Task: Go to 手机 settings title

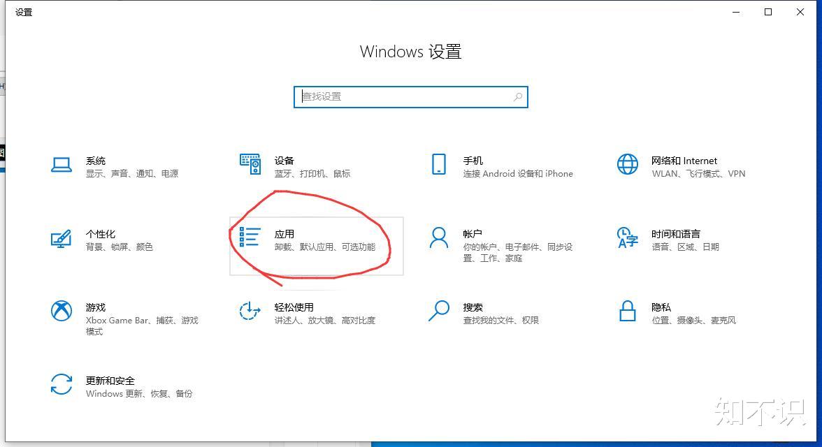Action: point(473,161)
